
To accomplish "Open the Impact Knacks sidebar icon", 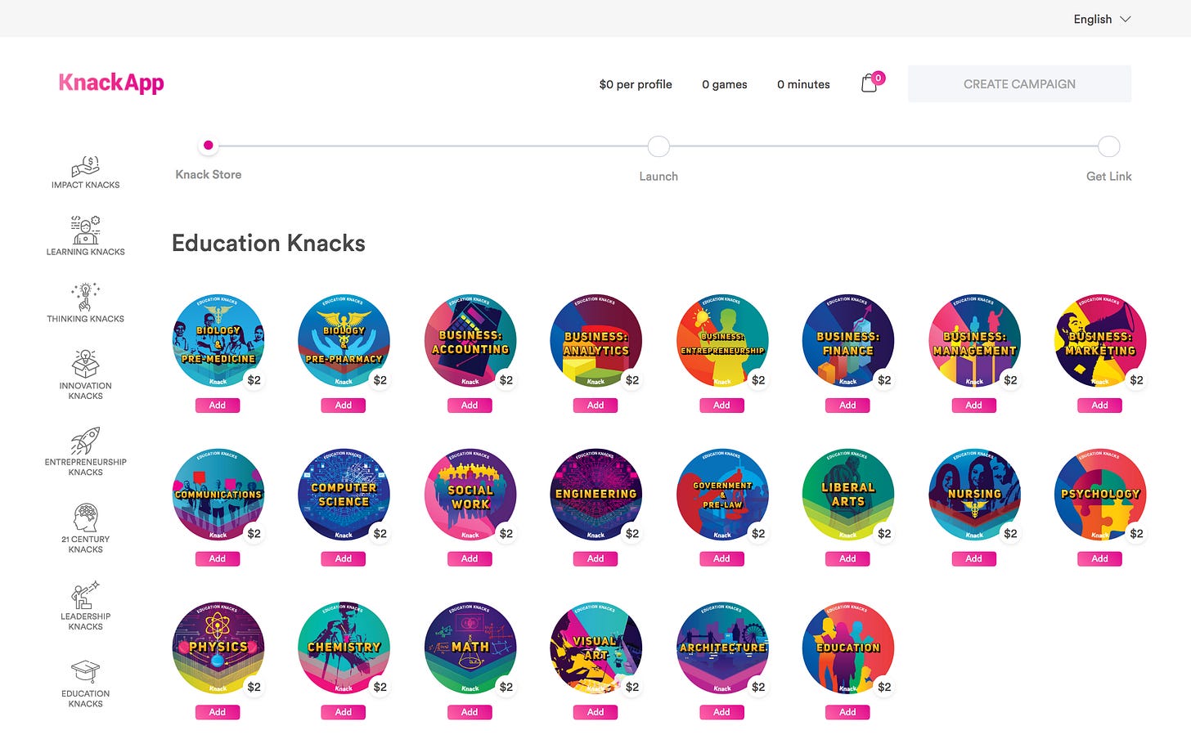I will (85, 167).
